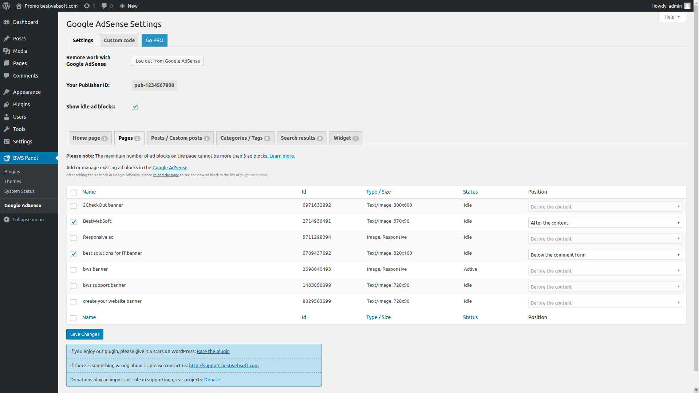
Task: Open Below the comment form dropdown
Action: (x=605, y=255)
